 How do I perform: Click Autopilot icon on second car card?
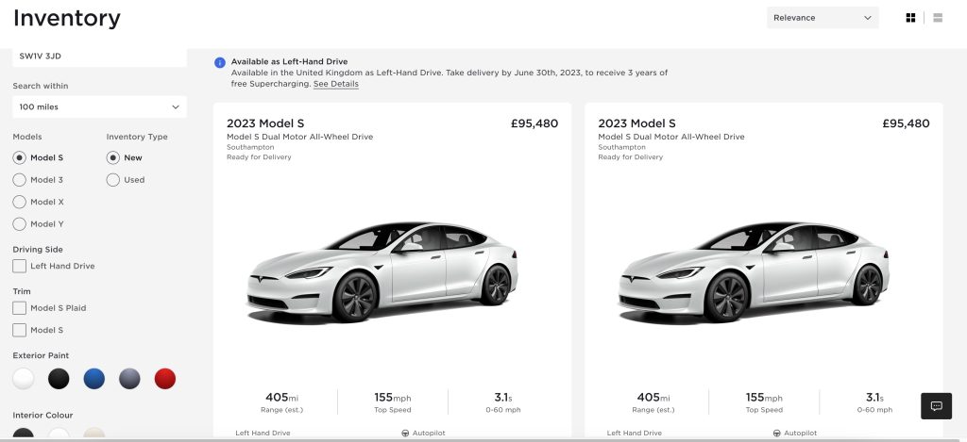[777, 434]
